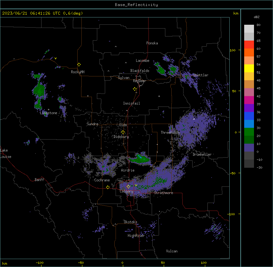The height and width of the screenshot is (267, 273).
Task: Click the asterisk marker east of Innisfail
Action: click(159, 96)
